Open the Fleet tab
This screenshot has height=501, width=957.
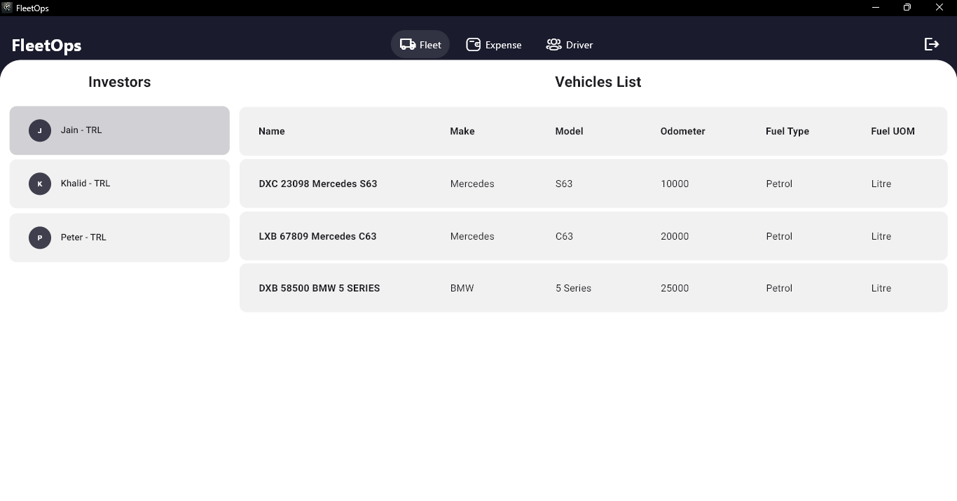420,45
